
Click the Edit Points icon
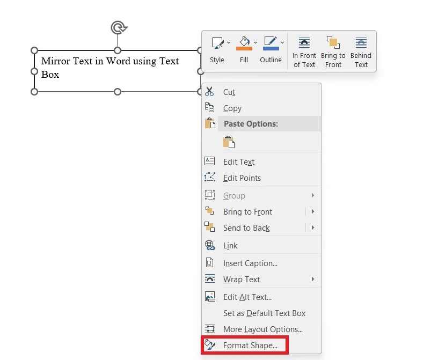click(210, 178)
